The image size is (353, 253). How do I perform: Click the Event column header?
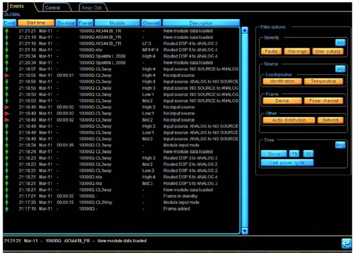(10, 23)
